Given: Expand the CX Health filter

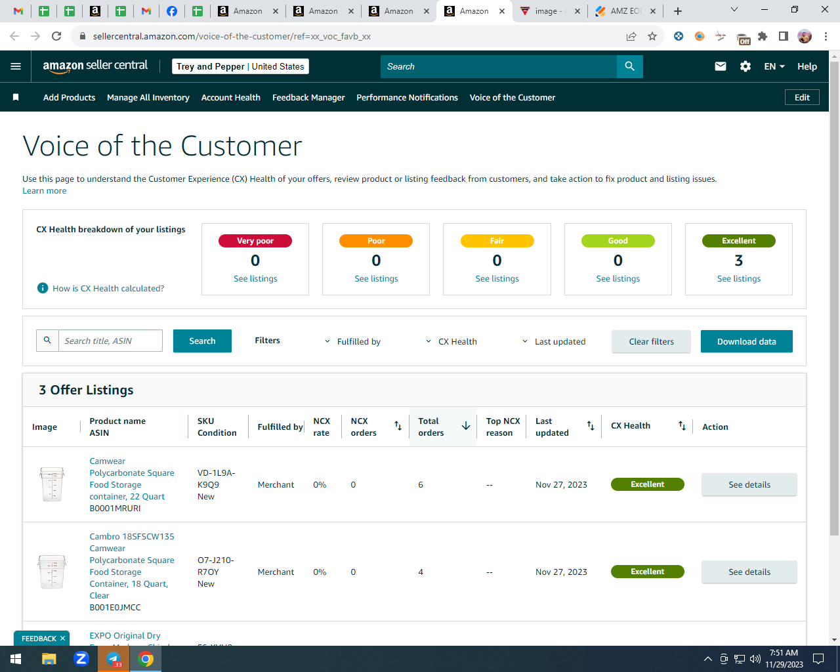Looking at the screenshot, I should [x=451, y=341].
